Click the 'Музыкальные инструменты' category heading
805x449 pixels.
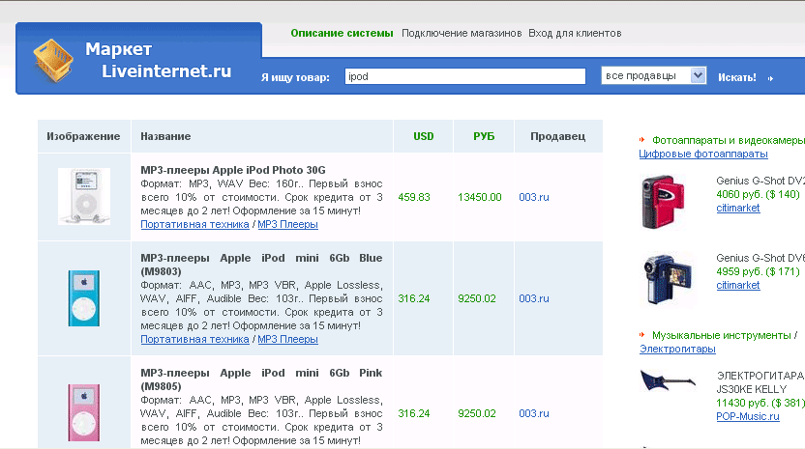pyautogui.click(x=722, y=336)
